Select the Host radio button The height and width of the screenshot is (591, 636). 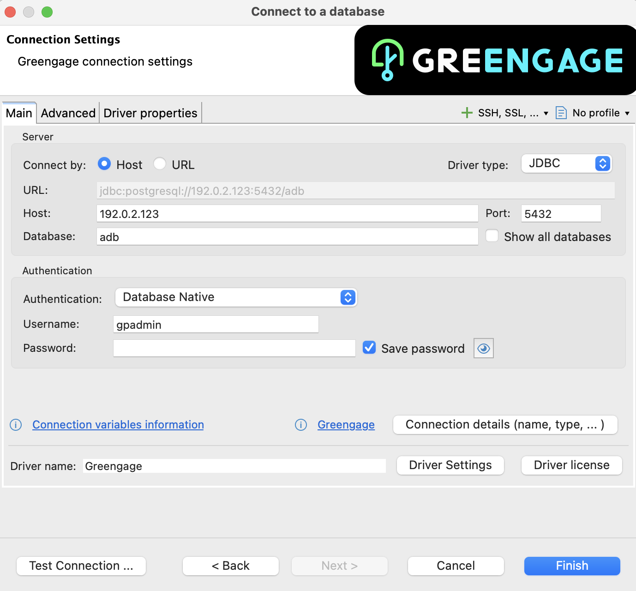105,164
